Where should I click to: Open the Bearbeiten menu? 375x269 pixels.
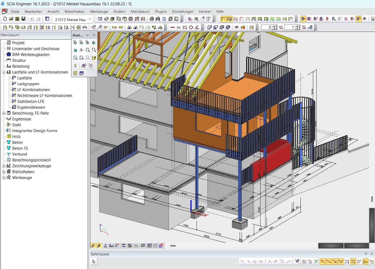click(x=33, y=11)
